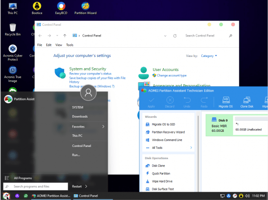Open the Recycle Bin icon

pos(13,30)
